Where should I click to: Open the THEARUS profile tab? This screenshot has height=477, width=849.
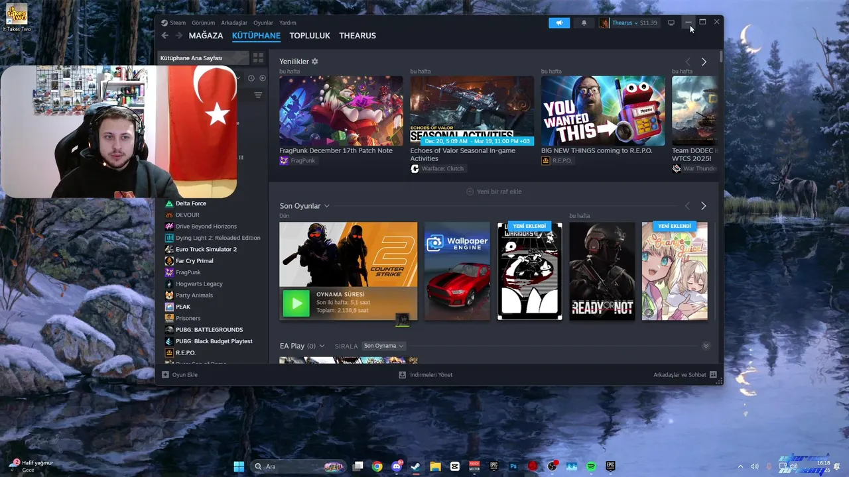[358, 36]
